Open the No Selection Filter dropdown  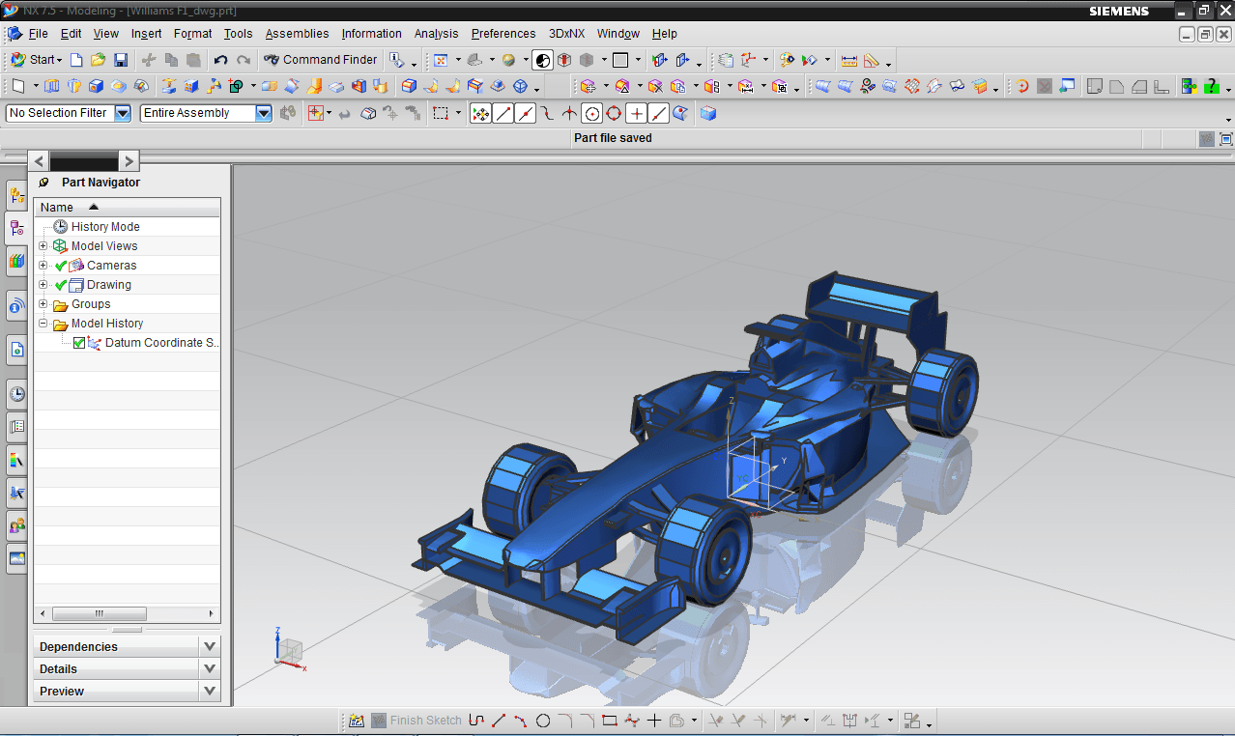point(123,113)
